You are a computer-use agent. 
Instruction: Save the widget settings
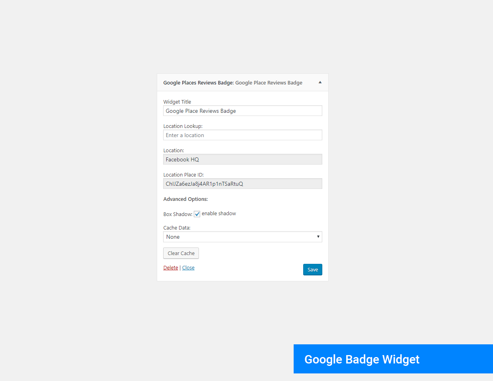click(312, 270)
